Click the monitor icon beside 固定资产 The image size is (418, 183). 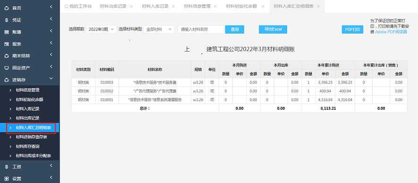pyautogui.click(x=7, y=68)
